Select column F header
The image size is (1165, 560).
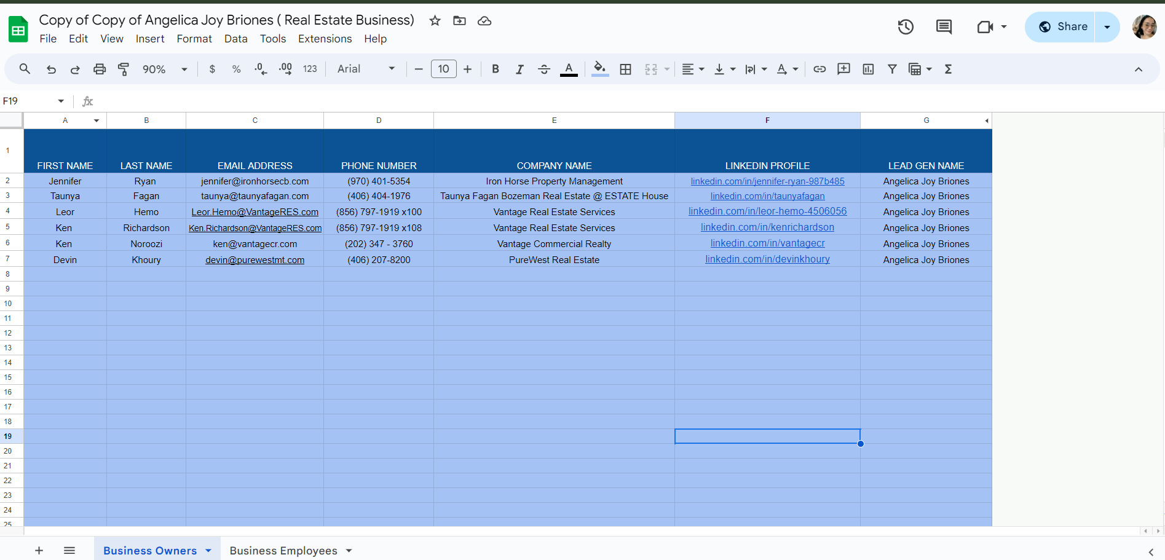(767, 120)
